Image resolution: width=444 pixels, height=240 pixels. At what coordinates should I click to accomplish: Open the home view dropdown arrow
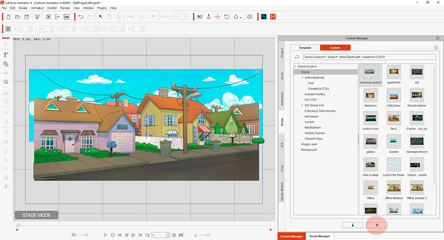(240, 18)
